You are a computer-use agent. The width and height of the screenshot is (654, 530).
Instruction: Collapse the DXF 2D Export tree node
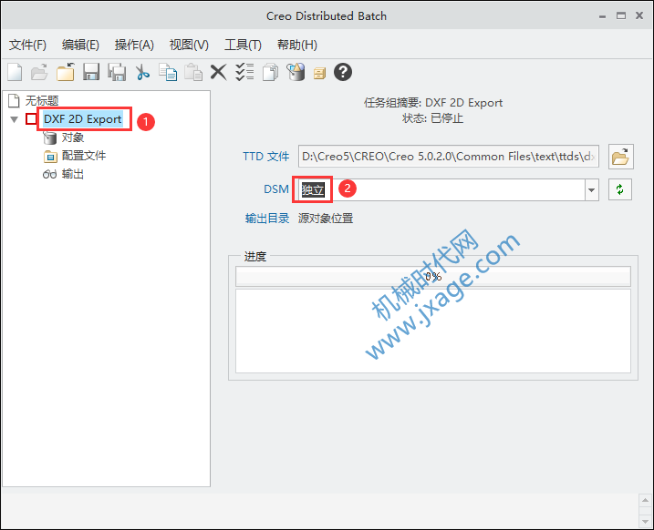point(15,119)
